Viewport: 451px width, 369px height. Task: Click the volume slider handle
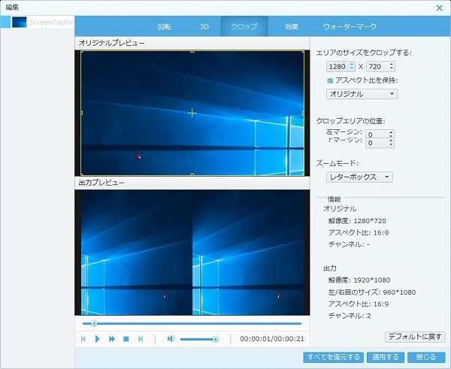pyautogui.click(x=216, y=340)
